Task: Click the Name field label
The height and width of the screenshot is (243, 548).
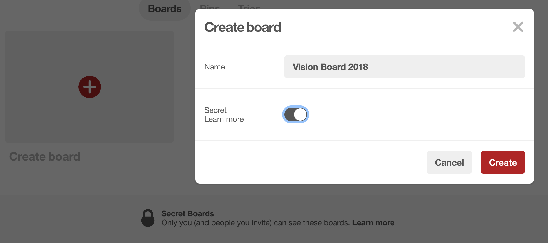Action: 214,67
